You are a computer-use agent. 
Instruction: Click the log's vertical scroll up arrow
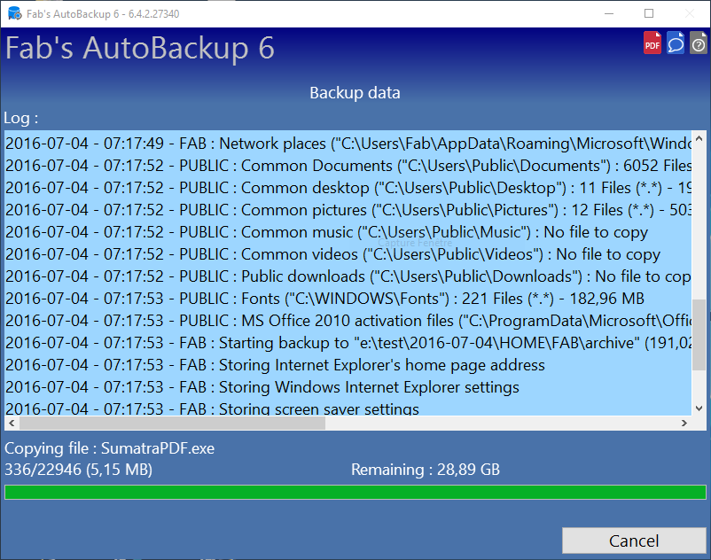click(699, 139)
